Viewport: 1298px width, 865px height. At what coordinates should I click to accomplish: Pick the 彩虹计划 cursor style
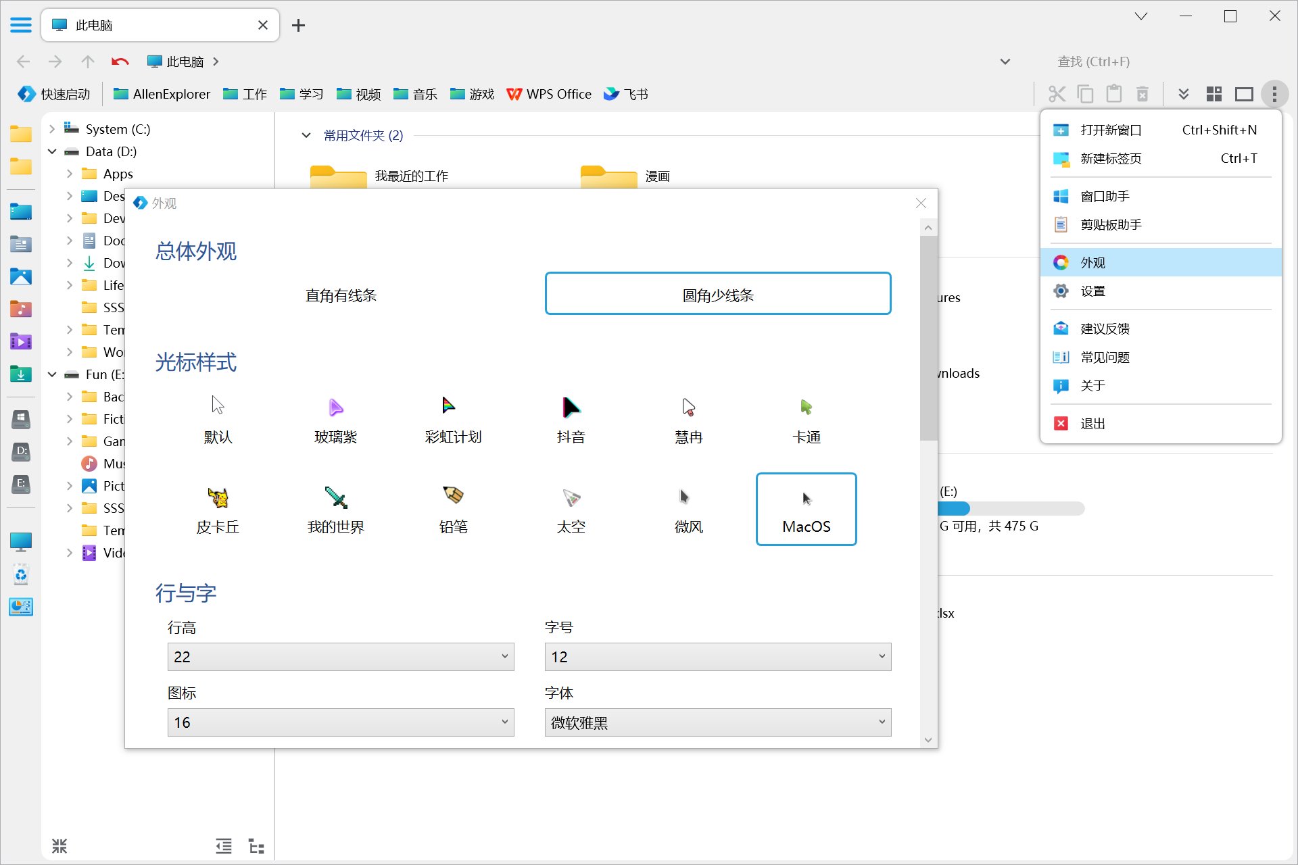(x=453, y=420)
